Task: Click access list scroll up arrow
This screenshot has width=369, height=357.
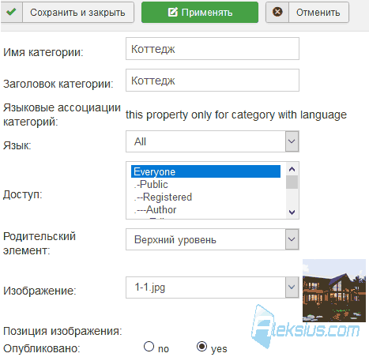Action: [292, 169]
